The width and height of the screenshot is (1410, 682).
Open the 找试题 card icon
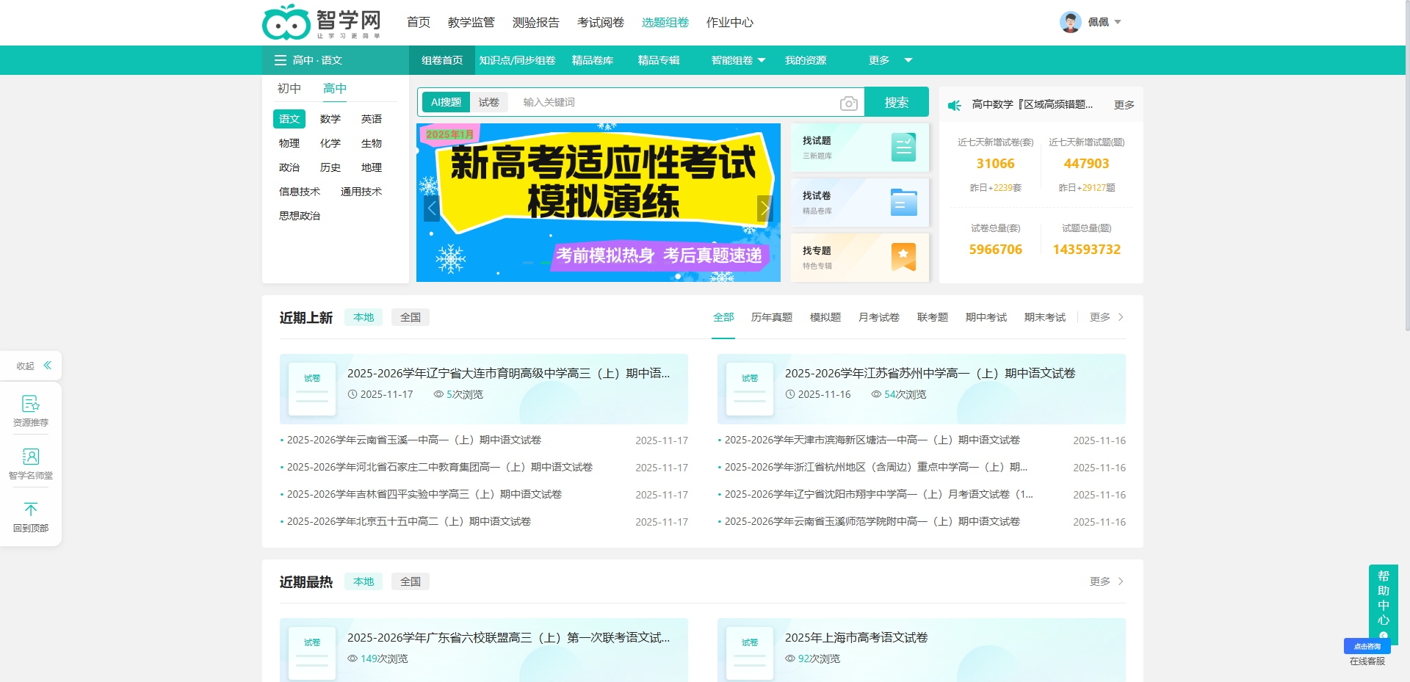pyautogui.click(x=903, y=148)
